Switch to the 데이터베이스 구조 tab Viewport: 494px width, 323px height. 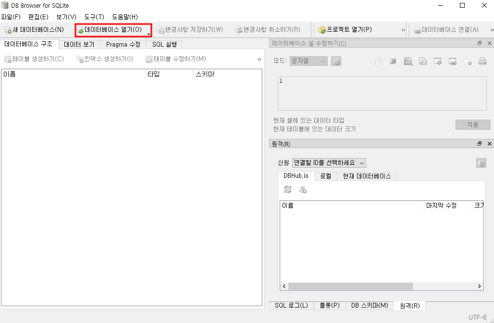28,44
